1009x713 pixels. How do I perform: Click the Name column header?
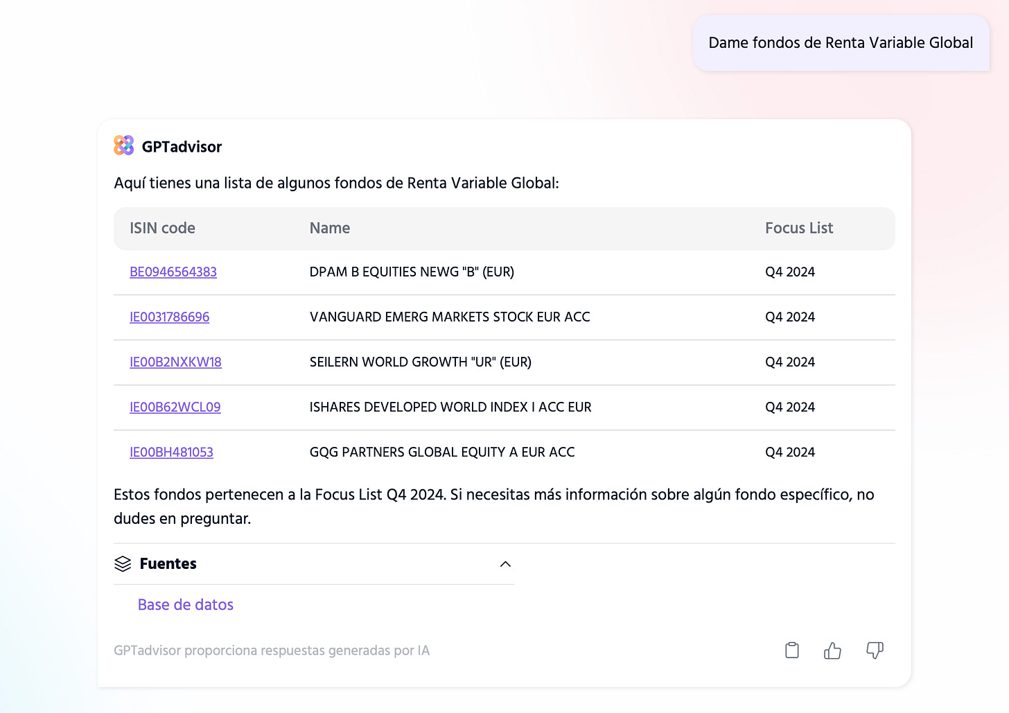330,228
